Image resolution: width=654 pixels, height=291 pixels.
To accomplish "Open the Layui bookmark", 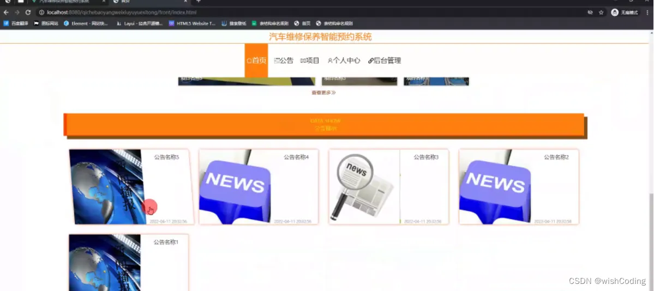I will pyautogui.click(x=140, y=23).
